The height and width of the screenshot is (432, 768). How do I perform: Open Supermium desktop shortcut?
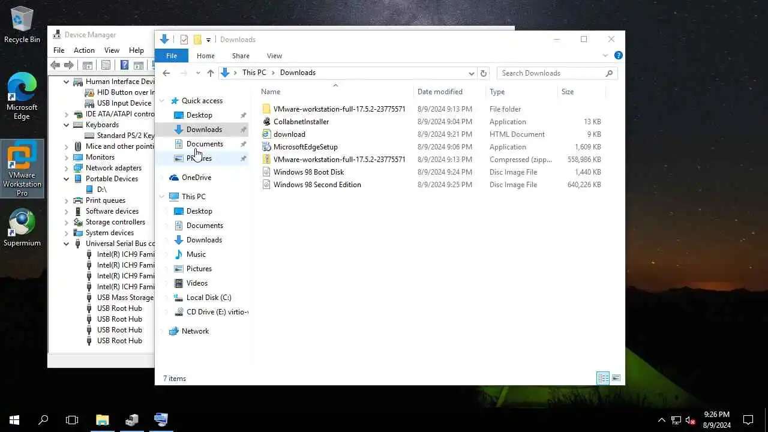22,228
